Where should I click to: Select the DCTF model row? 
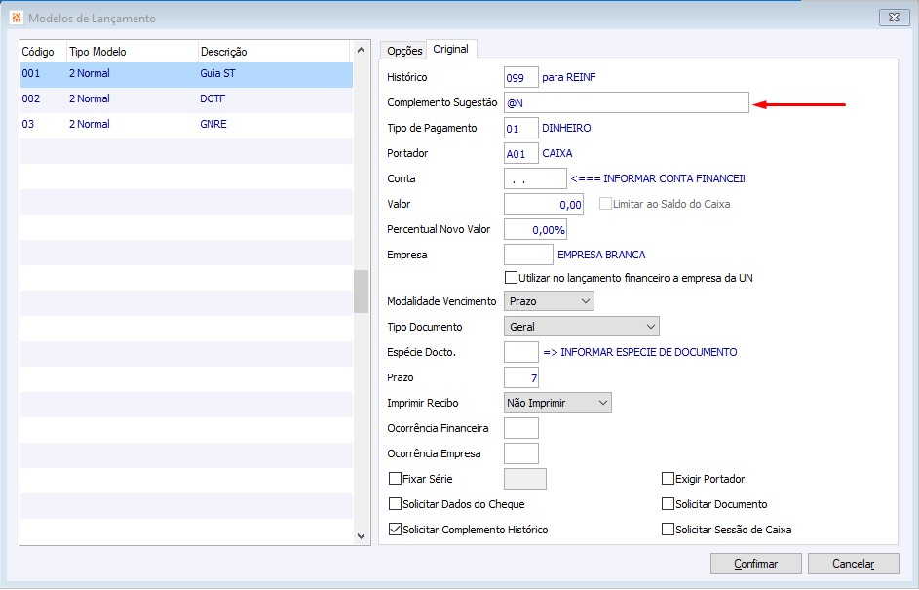(185, 98)
